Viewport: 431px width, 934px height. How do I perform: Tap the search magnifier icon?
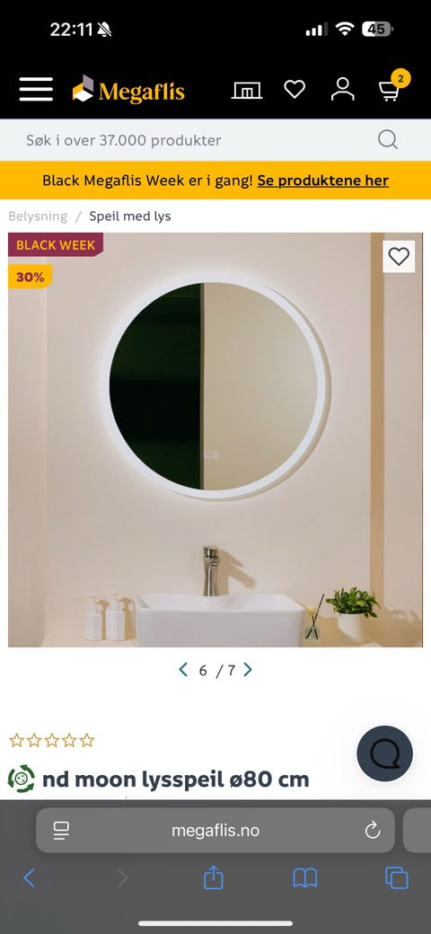388,139
